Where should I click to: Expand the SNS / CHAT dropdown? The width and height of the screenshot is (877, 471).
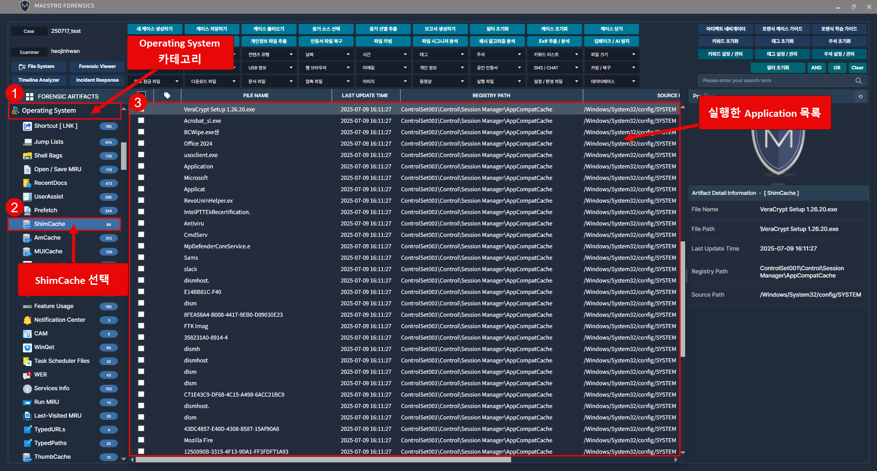[555, 68]
